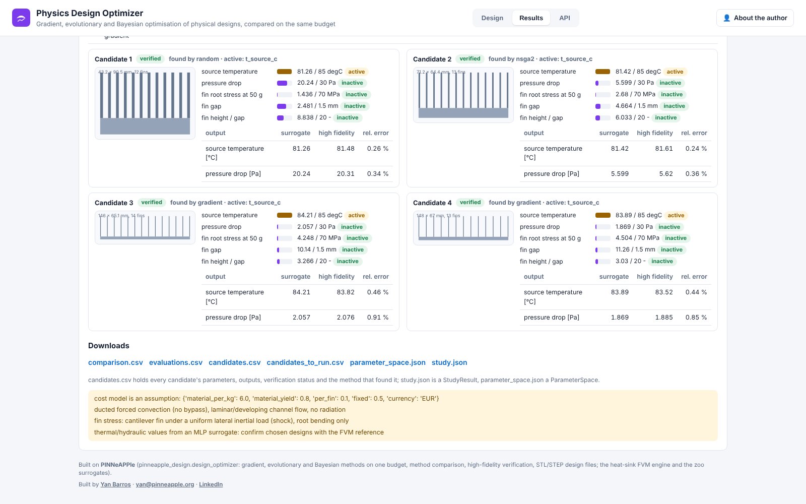This screenshot has width=806, height=504.
Task: Click the person icon in About the author
Action: (726, 18)
